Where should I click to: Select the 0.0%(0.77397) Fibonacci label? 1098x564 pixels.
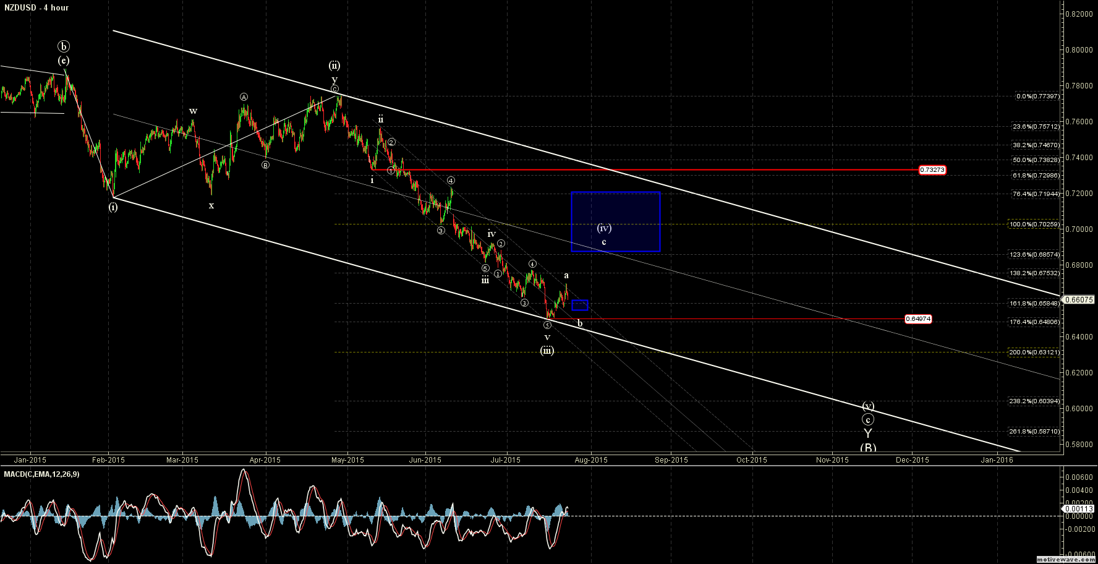click(1038, 96)
